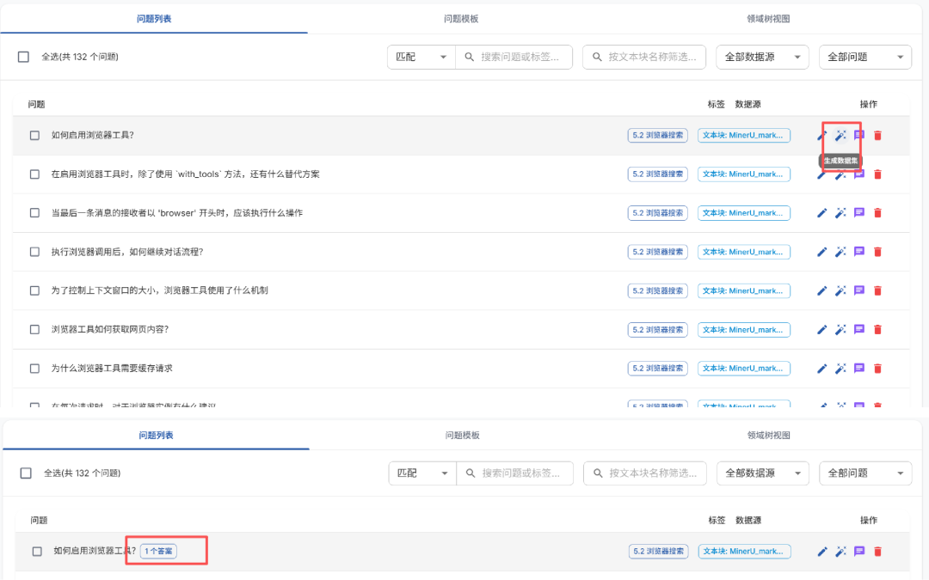
Task: Delete the '执行浏览器调用后' question
Action: click(x=878, y=252)
